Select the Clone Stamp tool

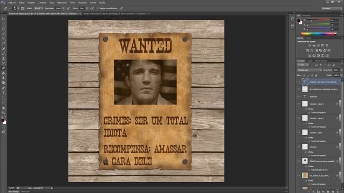(x=3, y=58)
